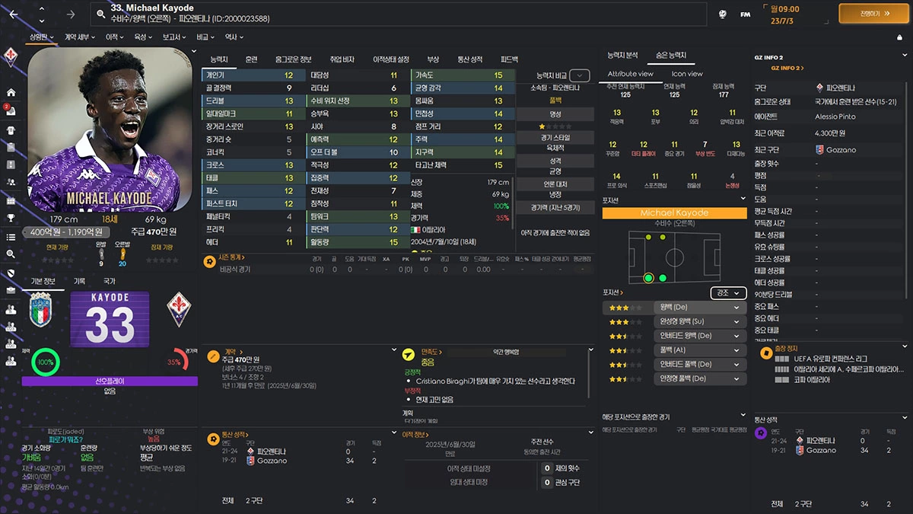
Task: Click the 진행하기 continue button
Action: pos(873,14)
